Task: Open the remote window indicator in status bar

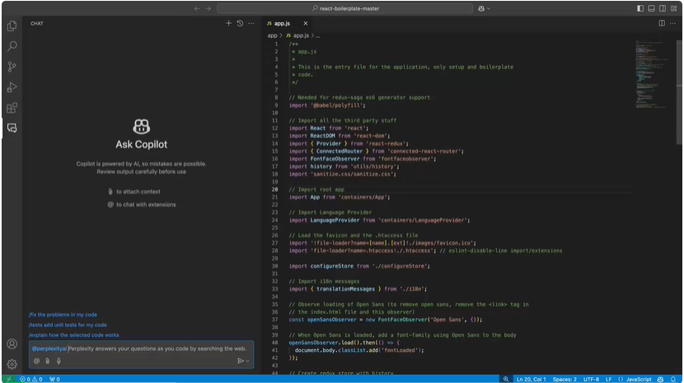Action: [8, 379]
